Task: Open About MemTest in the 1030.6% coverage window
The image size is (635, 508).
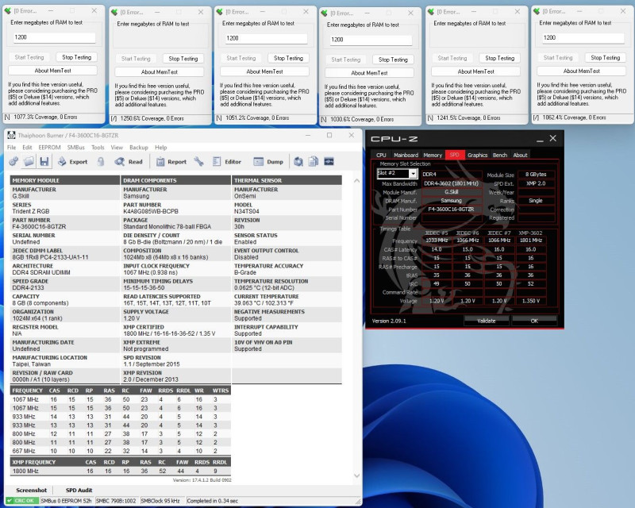Action: coord(369,73)
